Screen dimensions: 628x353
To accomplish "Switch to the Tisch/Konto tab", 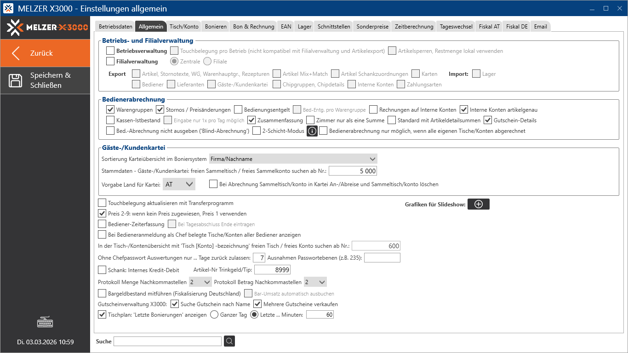I will click(x=184, y=27).
